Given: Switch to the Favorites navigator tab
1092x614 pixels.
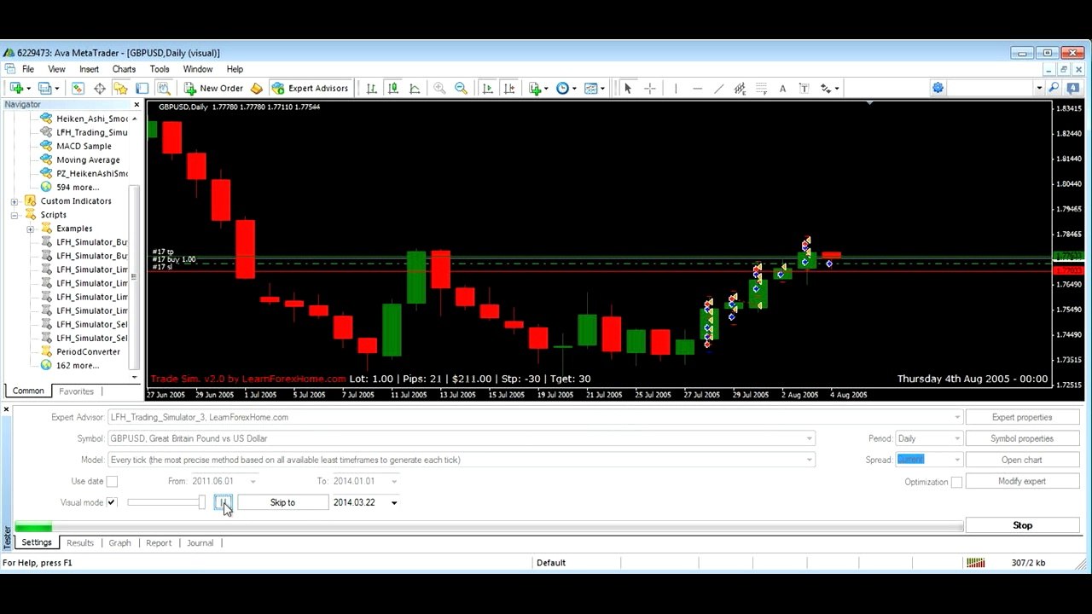Looking at the screenshot, I should (x=76, y=391).
